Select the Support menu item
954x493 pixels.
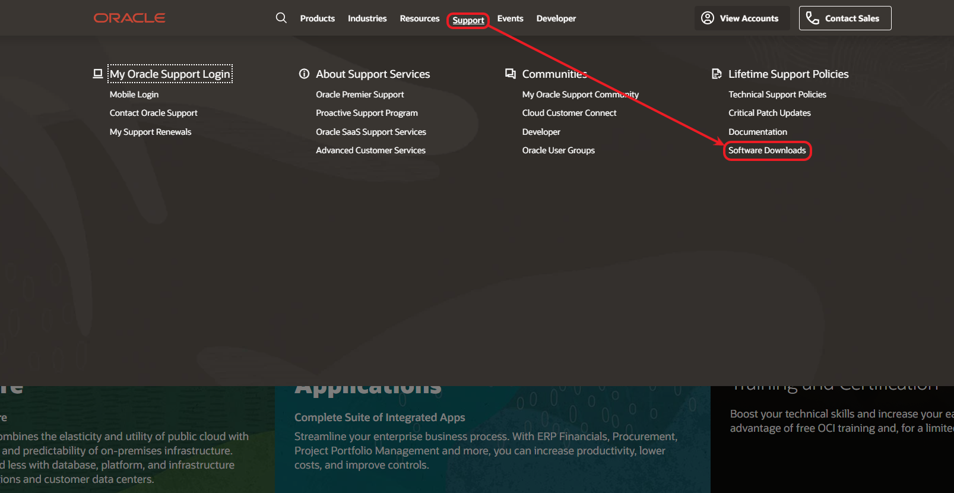[468, 20]
